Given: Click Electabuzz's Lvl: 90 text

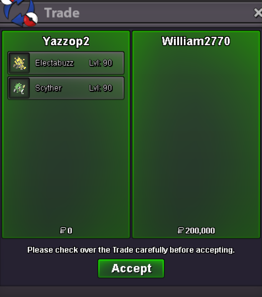Looking at the screenshot, I should point(101,63).
